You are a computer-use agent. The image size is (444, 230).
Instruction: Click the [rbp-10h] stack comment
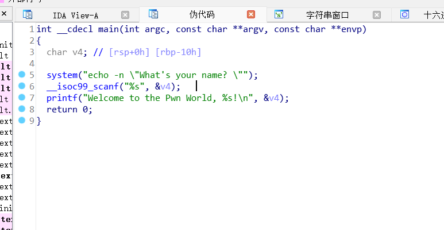(179, 52)
